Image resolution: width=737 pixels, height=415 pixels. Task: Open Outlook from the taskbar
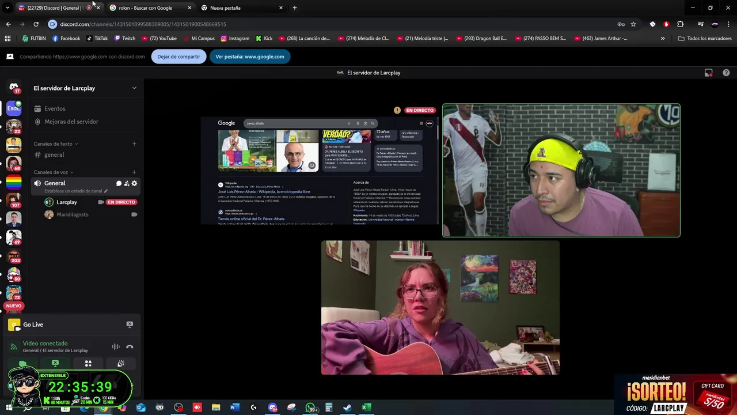(141, 408)
